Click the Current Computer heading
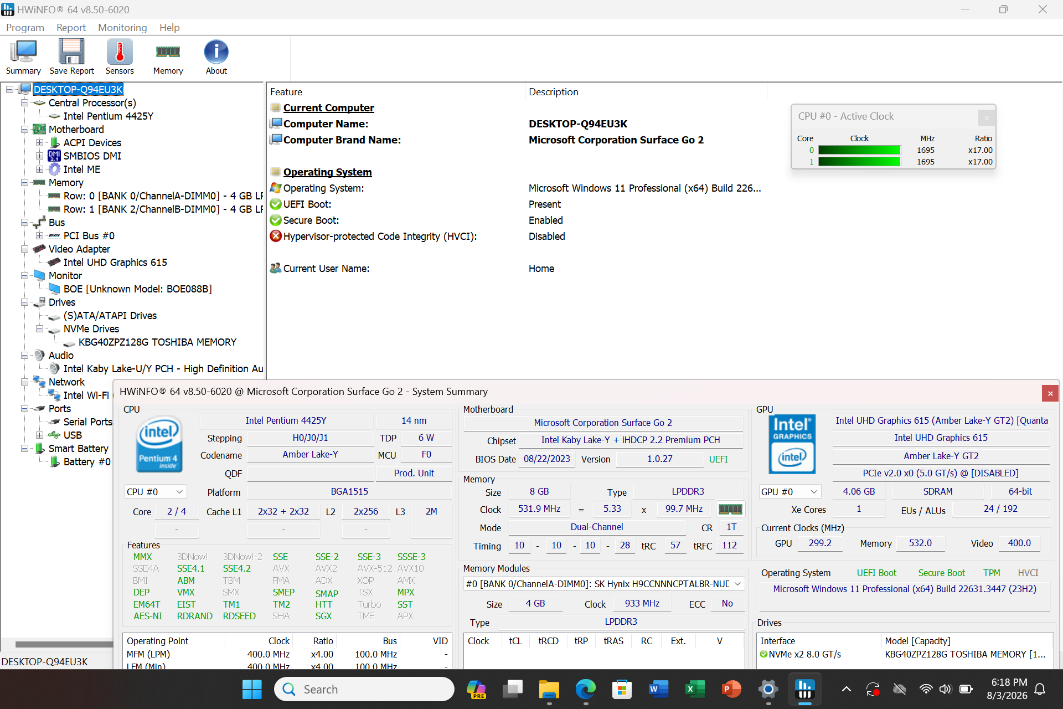 (x=329, y=108)
